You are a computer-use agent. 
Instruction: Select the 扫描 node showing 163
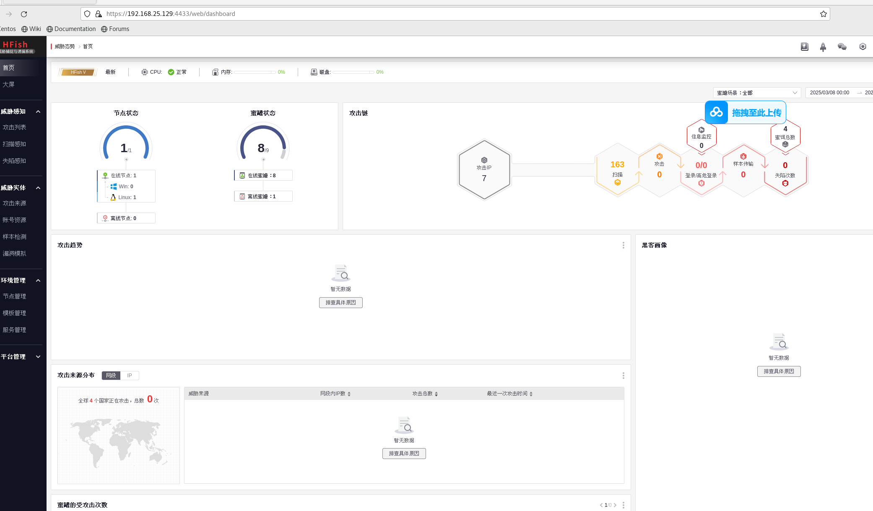coord(617,170)
